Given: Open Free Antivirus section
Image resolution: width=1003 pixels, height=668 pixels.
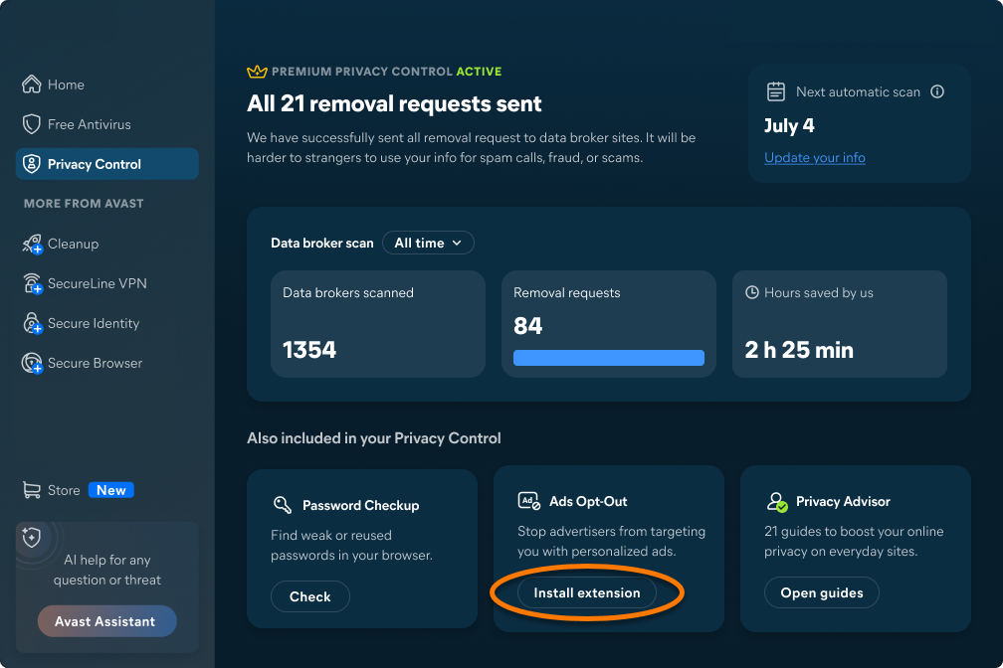Looking at the screenshot, I should click(106, 124).
